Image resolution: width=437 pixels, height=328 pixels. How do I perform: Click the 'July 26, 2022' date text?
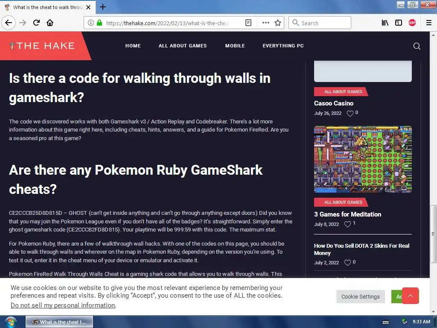click(x=328, y=113)
